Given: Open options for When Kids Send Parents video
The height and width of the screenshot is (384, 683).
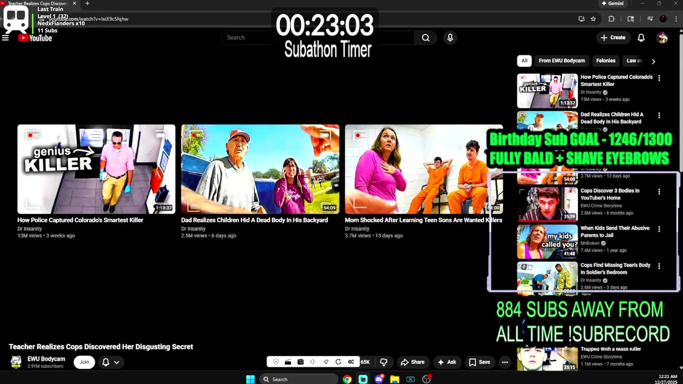Looking at the screenshot, I should click(659, 229).
